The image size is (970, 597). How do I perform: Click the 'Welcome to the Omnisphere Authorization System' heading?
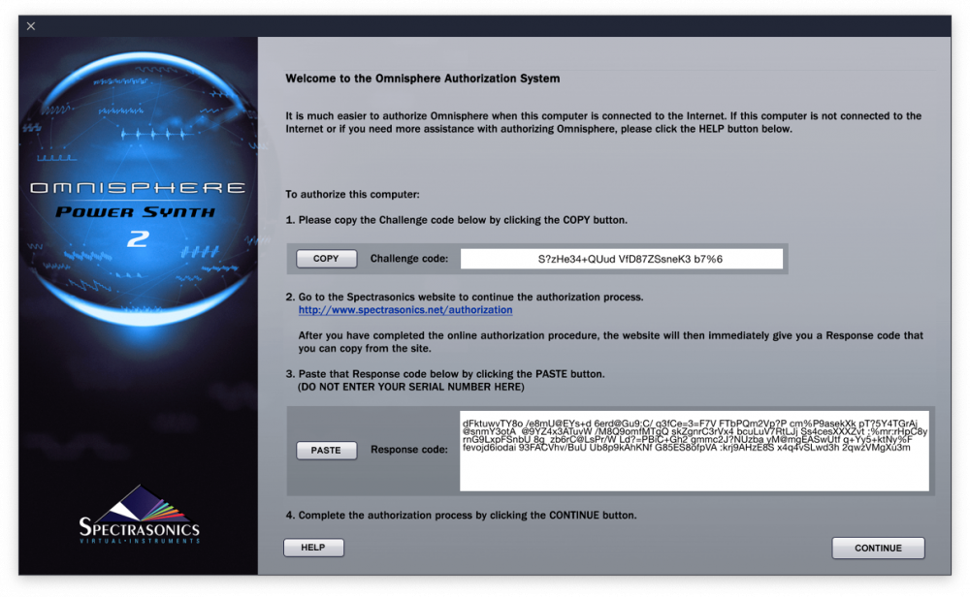coord(423,79)
